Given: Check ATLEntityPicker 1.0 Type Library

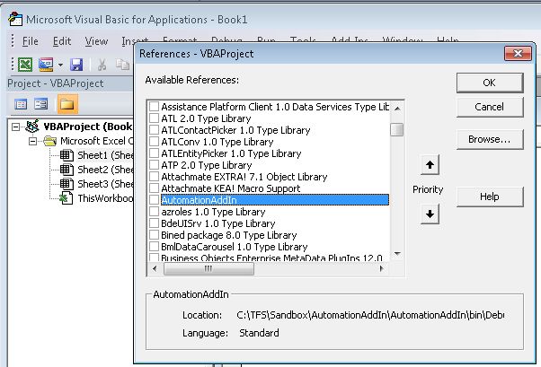Looking at the screenshot, I should click(154, 153).
